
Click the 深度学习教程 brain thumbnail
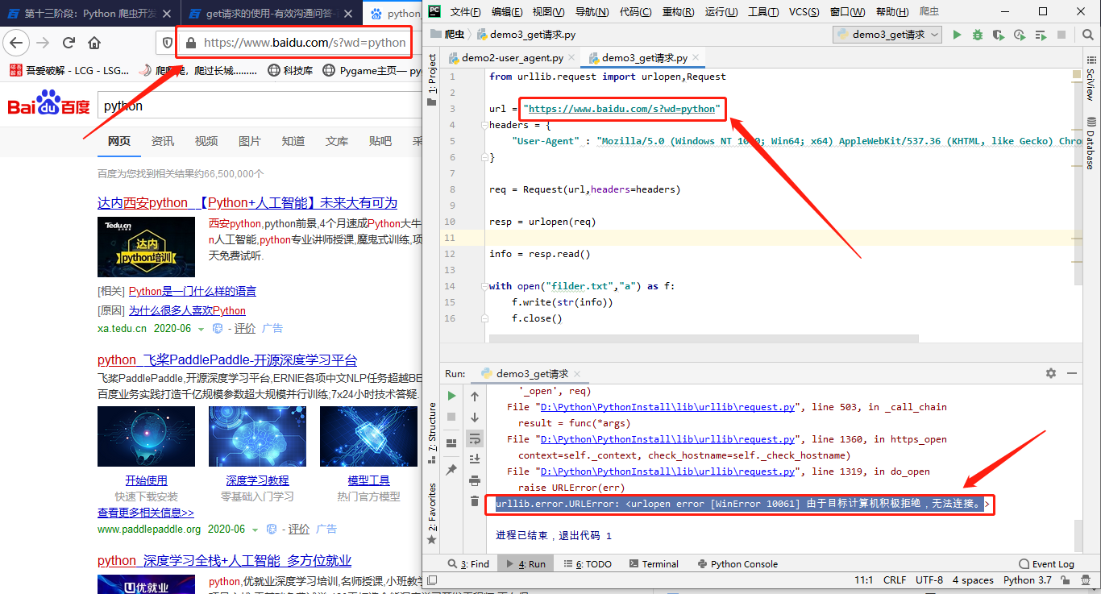pyautogui.click(x=257, y=436)
